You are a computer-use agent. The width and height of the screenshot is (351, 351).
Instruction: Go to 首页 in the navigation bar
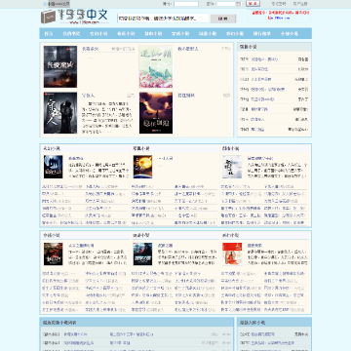[x=49, y=33]
